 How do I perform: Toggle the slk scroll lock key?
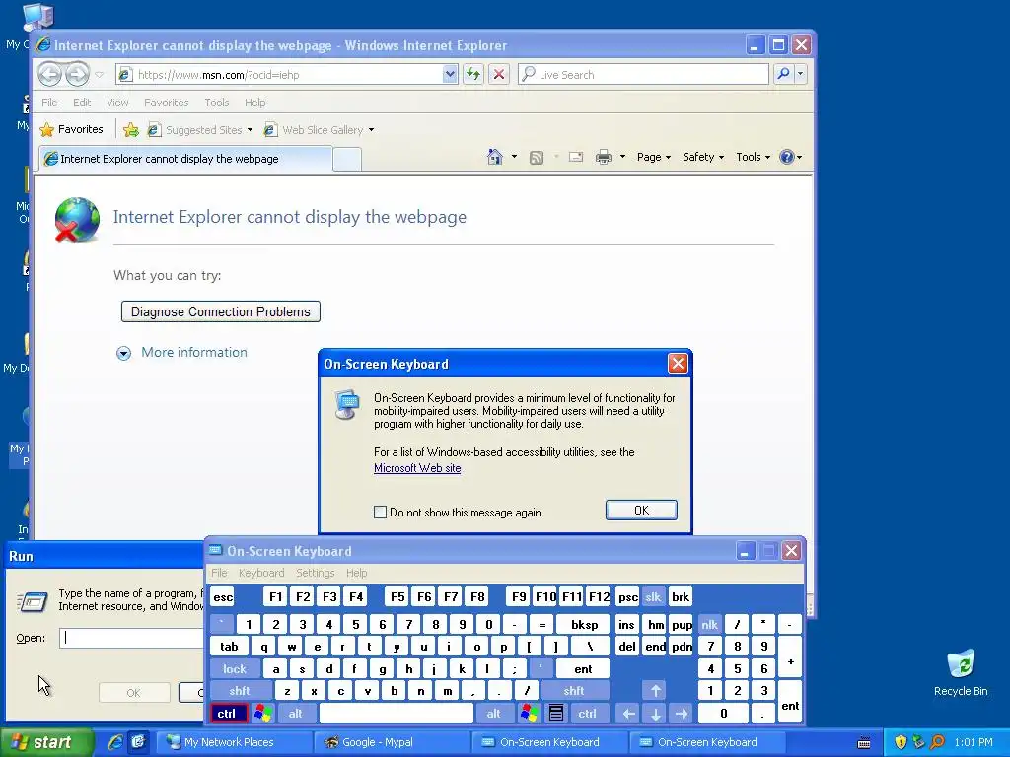click(x=653, y=597)
